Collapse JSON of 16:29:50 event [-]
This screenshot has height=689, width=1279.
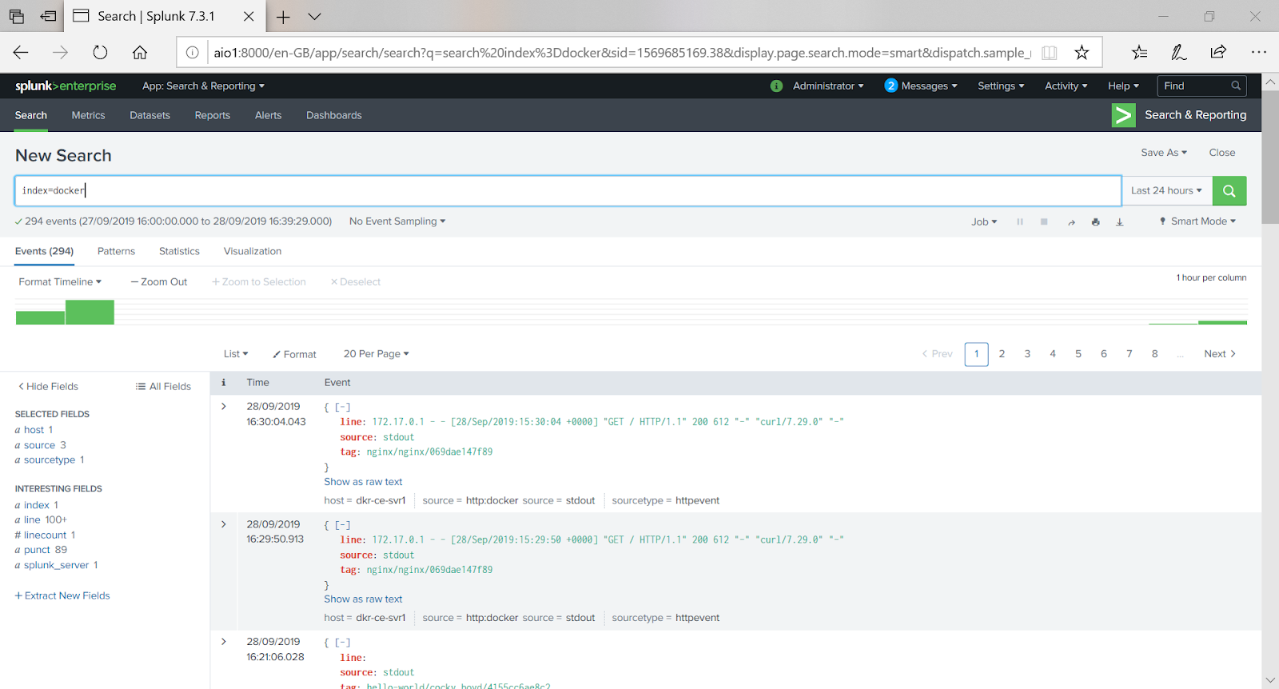coord(343,525)
